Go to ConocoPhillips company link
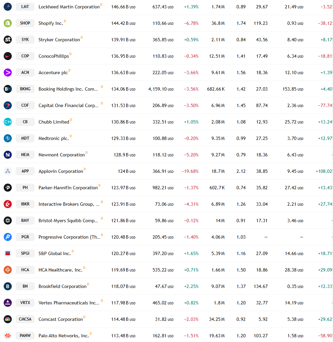This screenshot has width=333, height=342. (54, 56)
